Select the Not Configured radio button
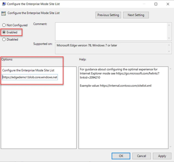Viewport: 174px width, 162px height. (x=4, y=25)
